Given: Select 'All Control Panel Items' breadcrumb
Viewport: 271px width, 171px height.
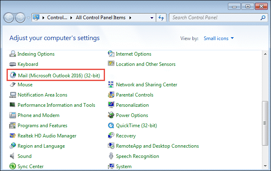Looking at the screenshot, I should [100, 18].
